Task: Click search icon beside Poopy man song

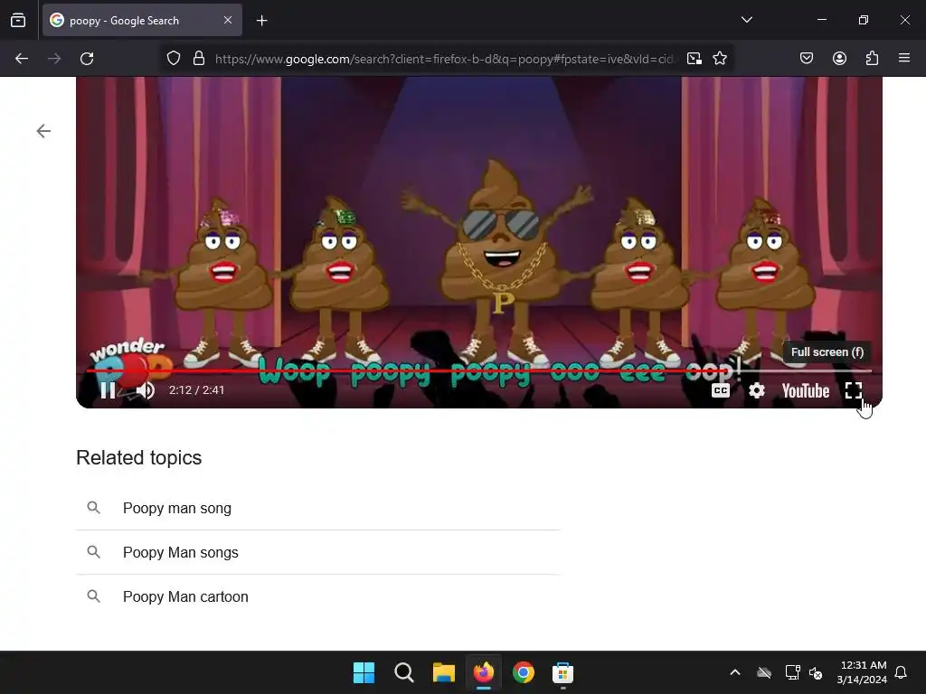Action: click(x=93, y=508)
